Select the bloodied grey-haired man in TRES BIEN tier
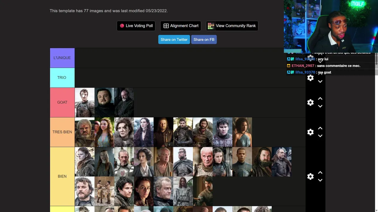This screenshot has width=378, height=212. 84,132
